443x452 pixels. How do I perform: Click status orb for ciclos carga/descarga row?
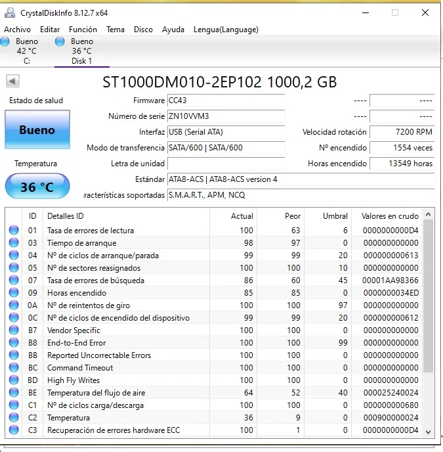tap(14, 405)
